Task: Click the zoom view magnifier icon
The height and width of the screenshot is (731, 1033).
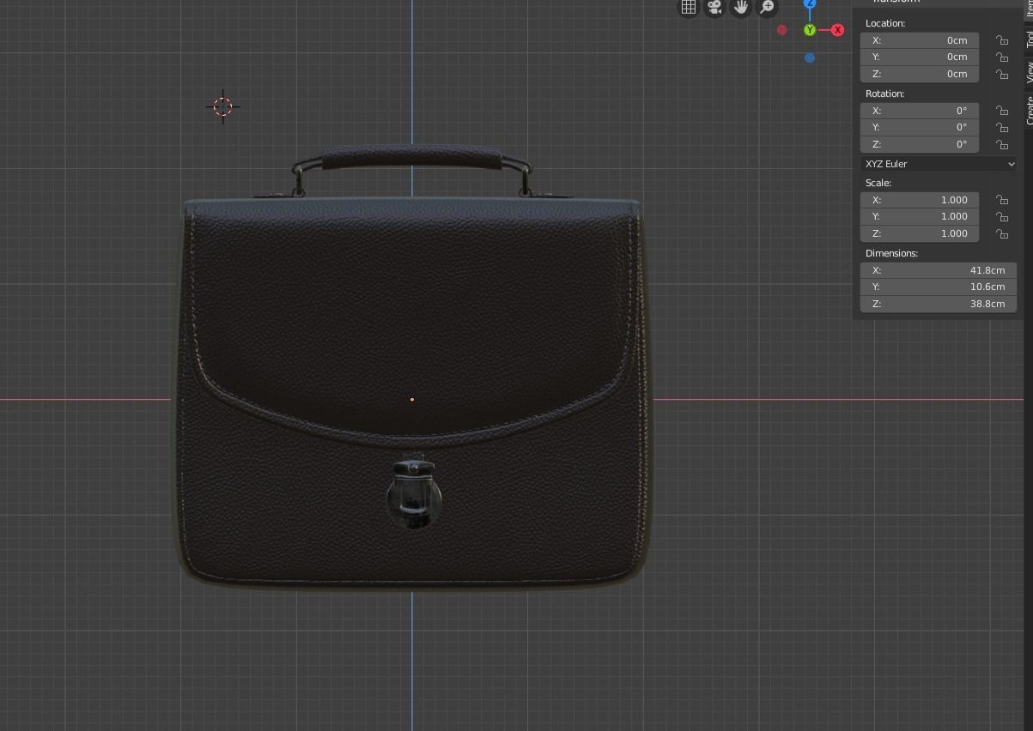Action: tap(767, 7)
